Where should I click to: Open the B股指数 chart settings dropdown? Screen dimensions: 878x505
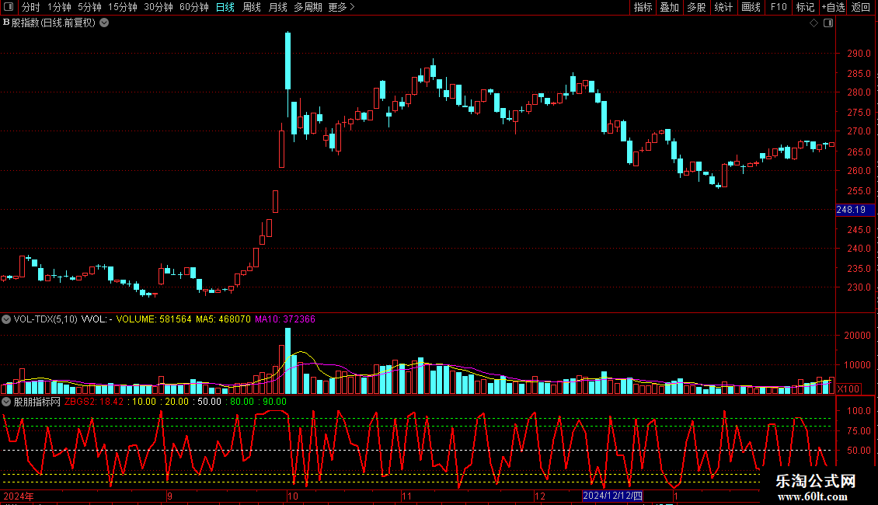click(x=104, y=23)
